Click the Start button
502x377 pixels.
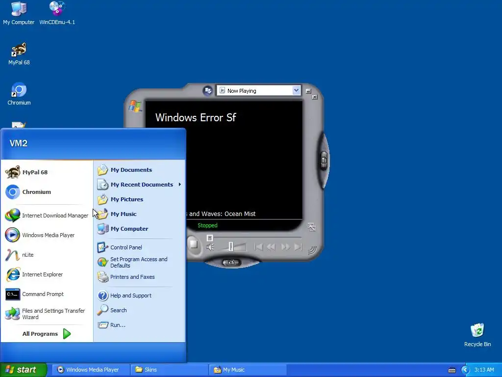[23, 370]
